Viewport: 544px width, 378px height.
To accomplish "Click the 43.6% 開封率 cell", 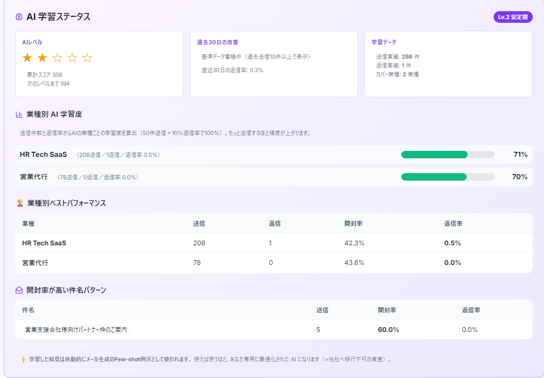I will coord(354,263).
